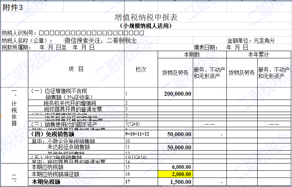This screenshot has height=187, width=292.
Task: Select the (三)销售使用过的固定资产 row label
Action: point(76,124)
